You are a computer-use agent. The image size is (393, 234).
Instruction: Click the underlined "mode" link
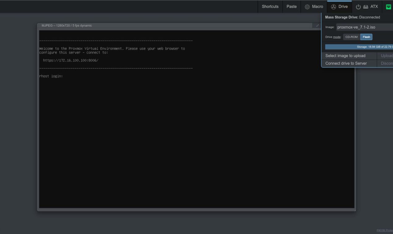(337, 37)
